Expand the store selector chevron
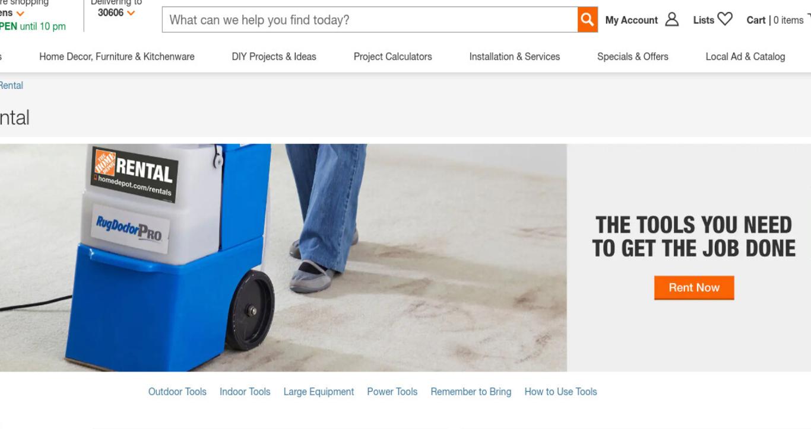 (21, 13)
